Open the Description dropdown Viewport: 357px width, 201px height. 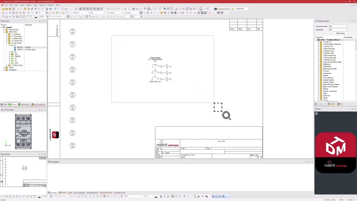338,30
